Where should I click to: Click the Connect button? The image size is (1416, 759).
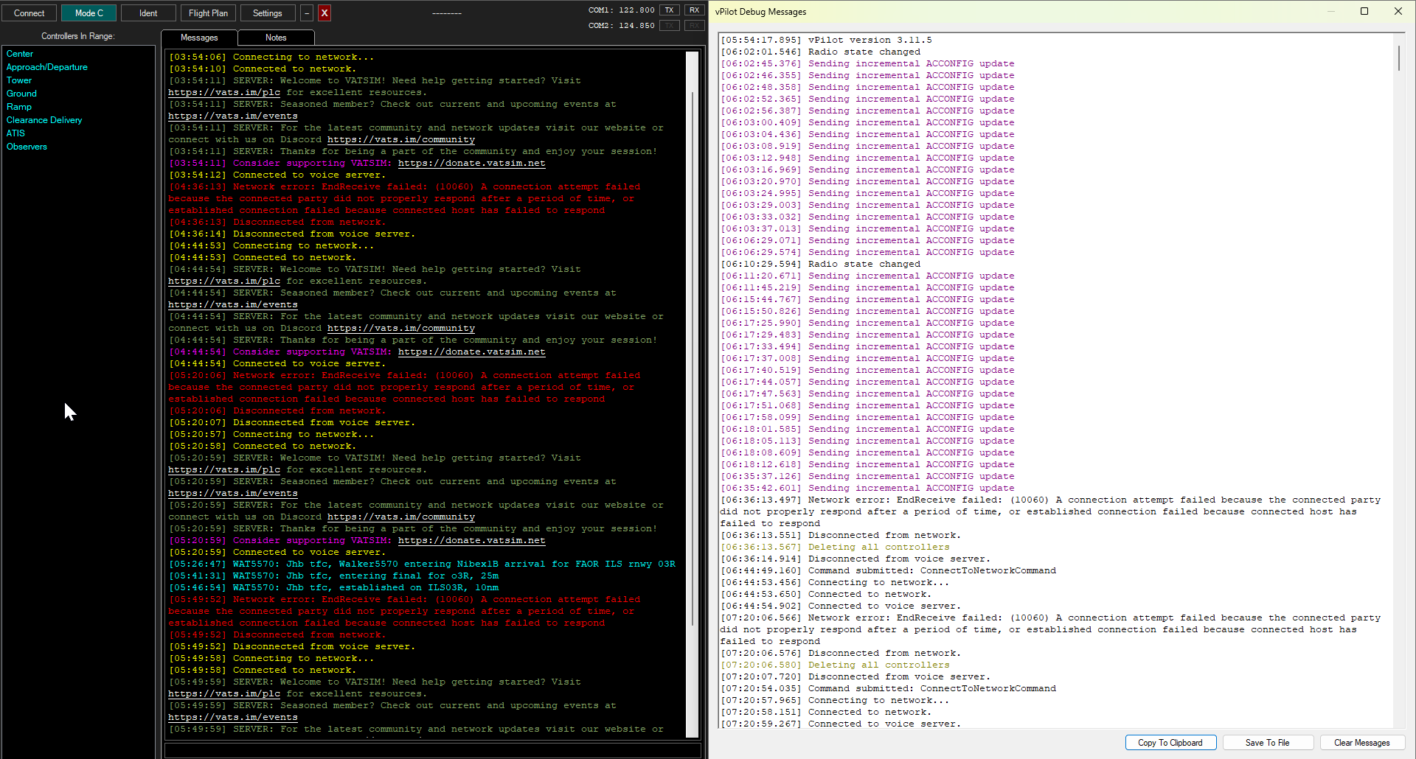(x=29, y=13)
